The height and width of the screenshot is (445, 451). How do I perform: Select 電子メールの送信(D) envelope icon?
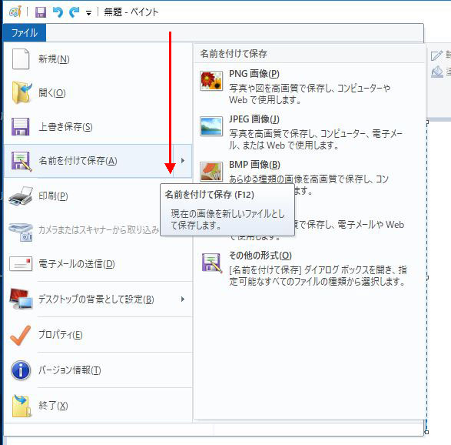click(21, 264)
